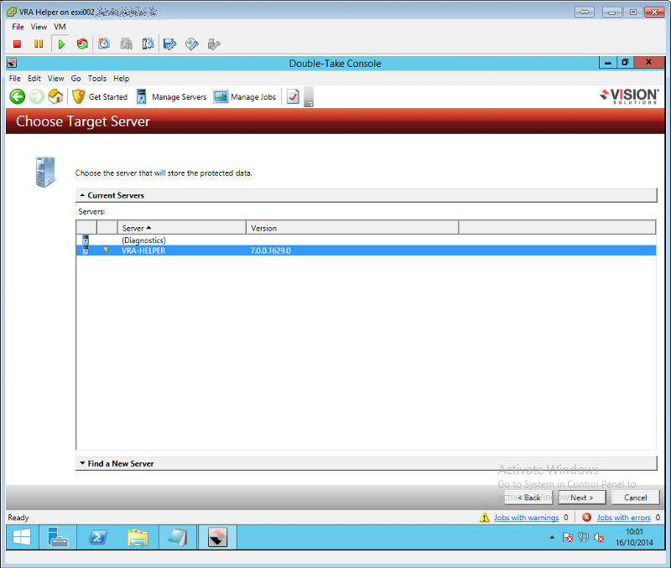Open the clock showing 10:01

(634, 537)
